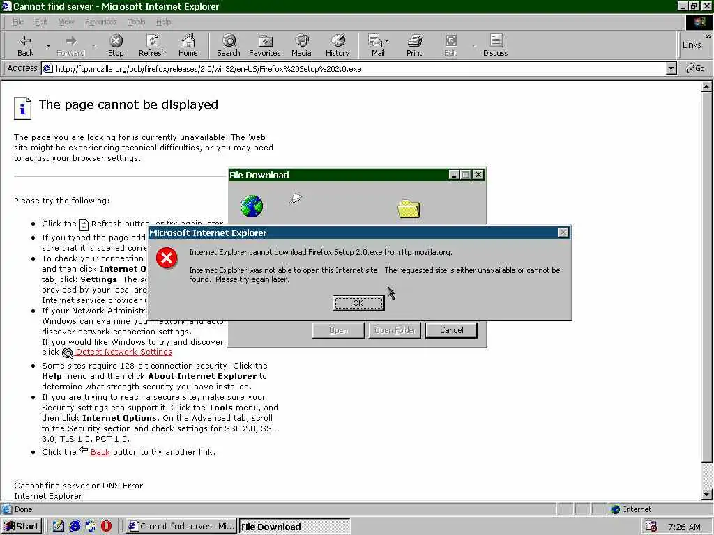Click the Cannot find server or DNS Error text
This screenshot has width=714, height=535.
[78, 486]
